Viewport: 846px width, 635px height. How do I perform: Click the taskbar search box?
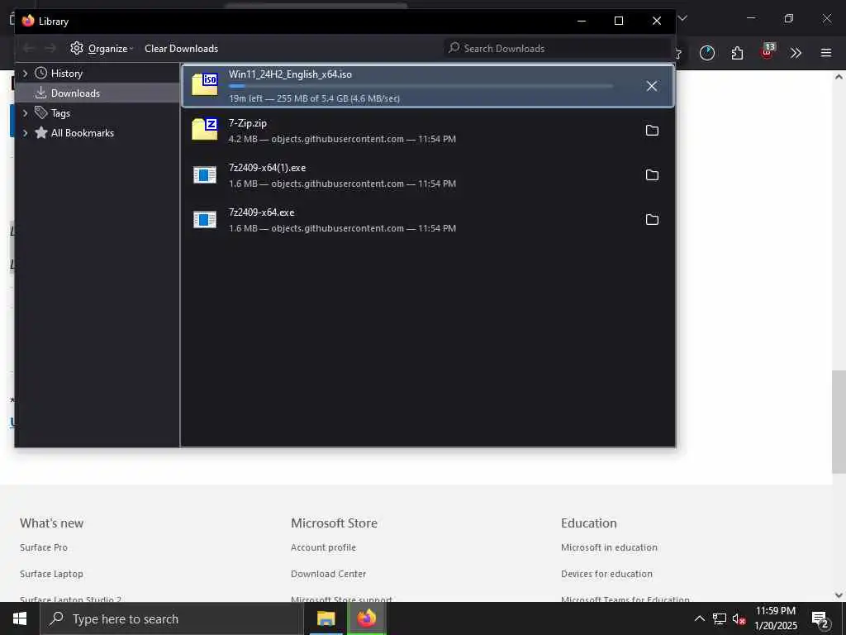172,618
